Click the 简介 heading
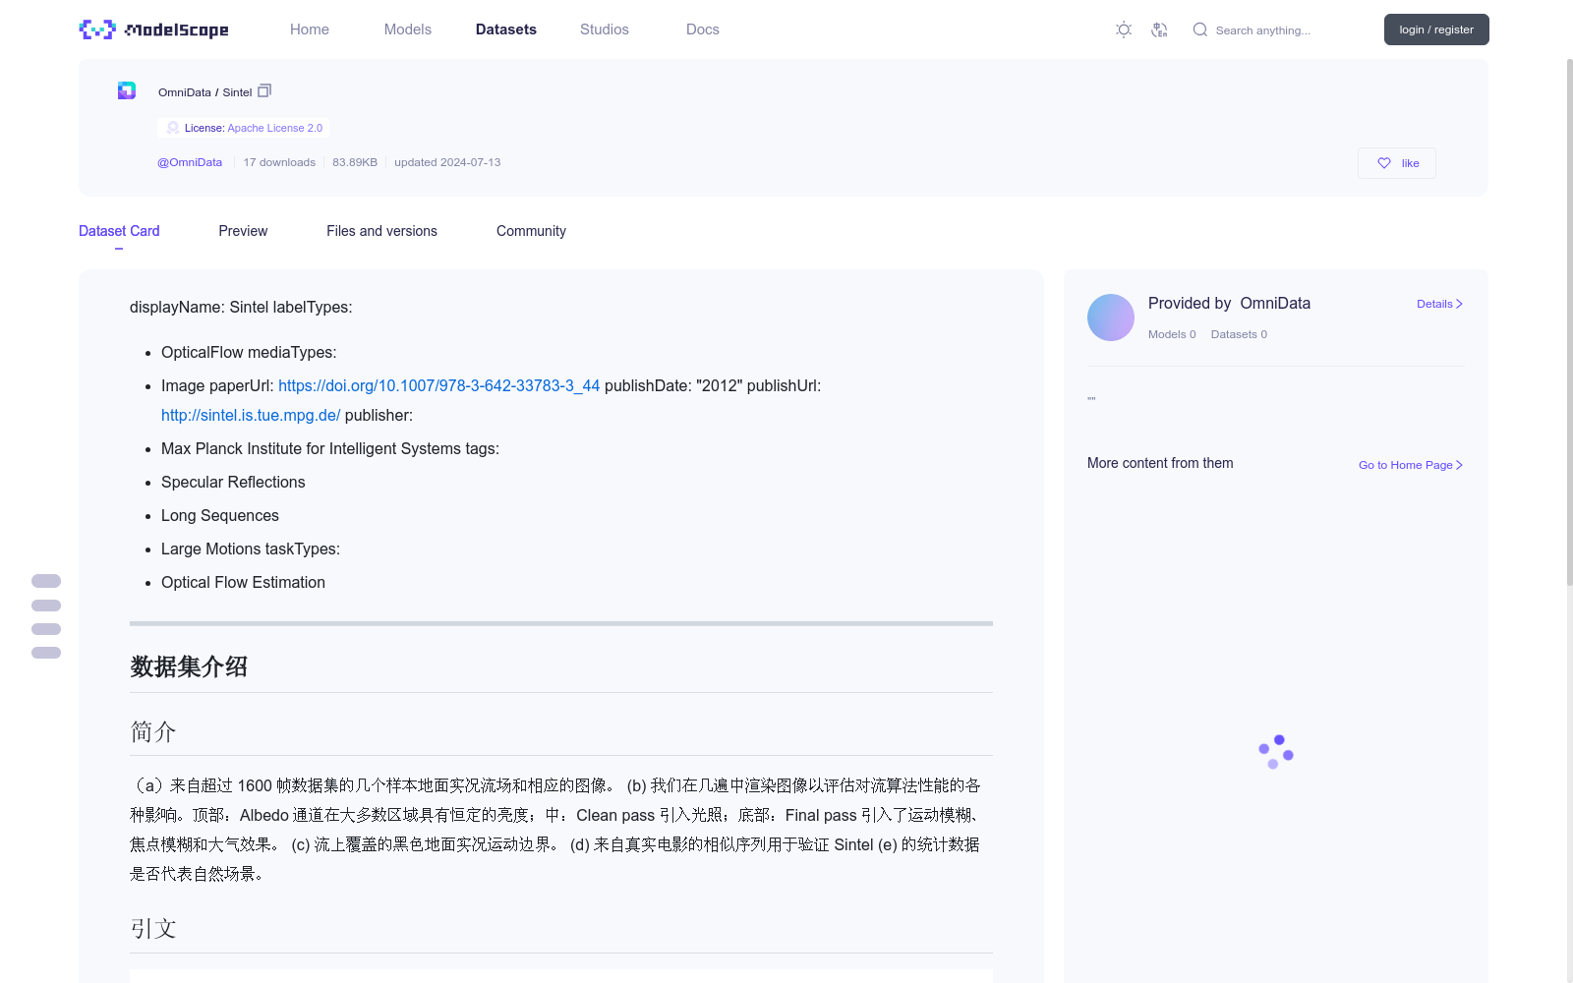The image size is (1573, 983). pos(153,731)
